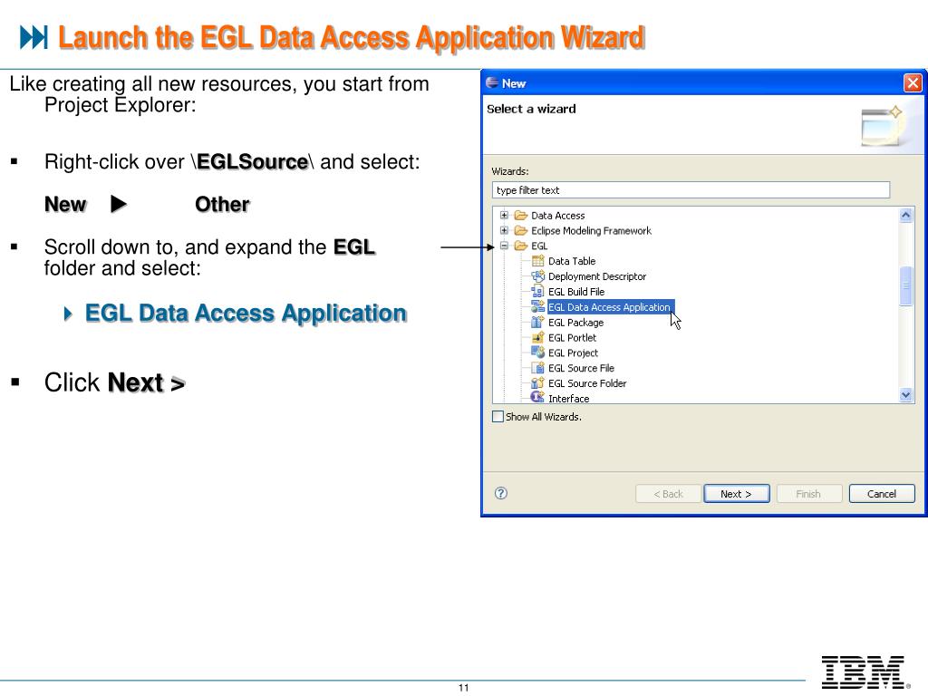Click the disabled Finish button
The width and height of the screenshot is (928, 696).
tap(808, 494)
